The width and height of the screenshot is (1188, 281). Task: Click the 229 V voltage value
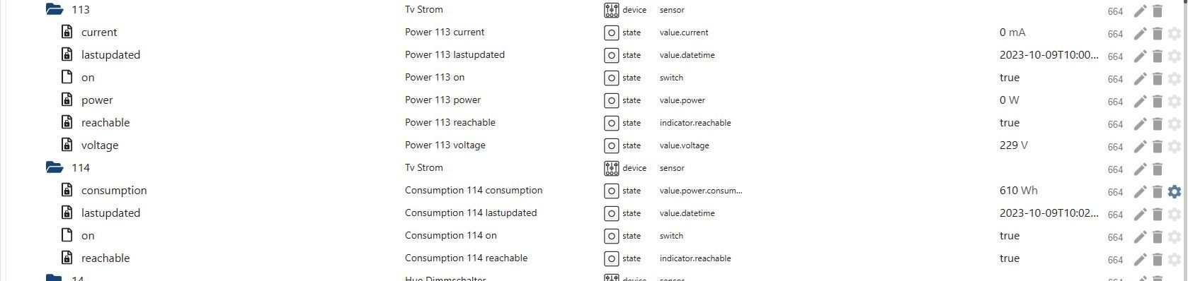click(x=1013, y=145)
